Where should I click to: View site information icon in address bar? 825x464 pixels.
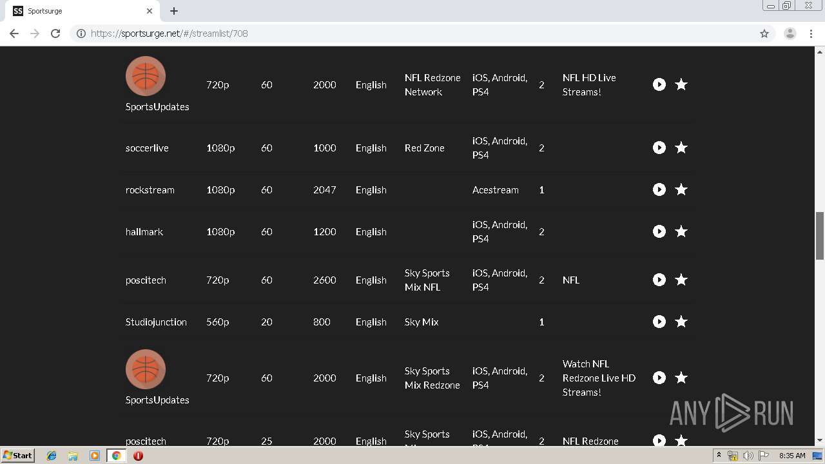click(x=81, y=34)
